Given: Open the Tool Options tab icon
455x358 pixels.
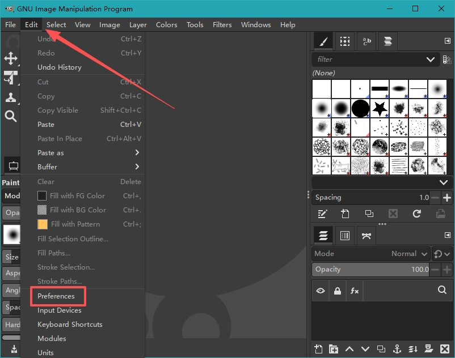Looking at the screenshot, I should (x=13, y=166).
